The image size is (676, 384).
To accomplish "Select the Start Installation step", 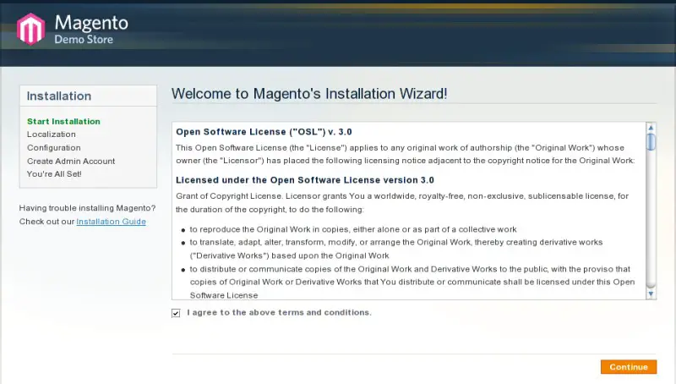I will coord(63,122).
